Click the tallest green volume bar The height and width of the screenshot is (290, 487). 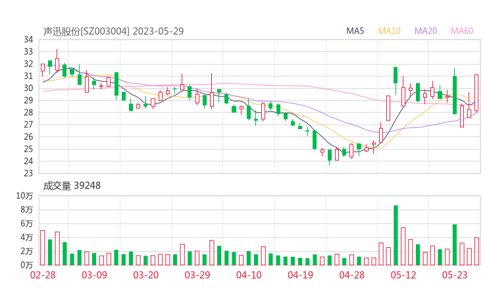[x=396, y=235]
